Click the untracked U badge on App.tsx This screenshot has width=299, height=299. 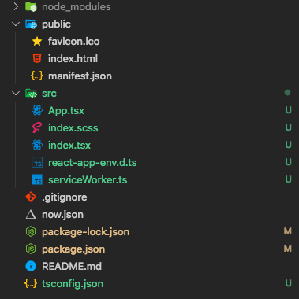coord(288,110)
